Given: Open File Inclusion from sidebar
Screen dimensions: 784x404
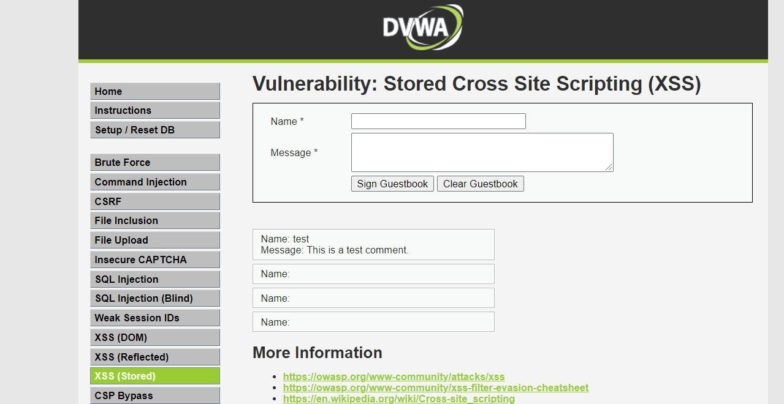Looking at the screenshot, I should (x=154, y=220).
